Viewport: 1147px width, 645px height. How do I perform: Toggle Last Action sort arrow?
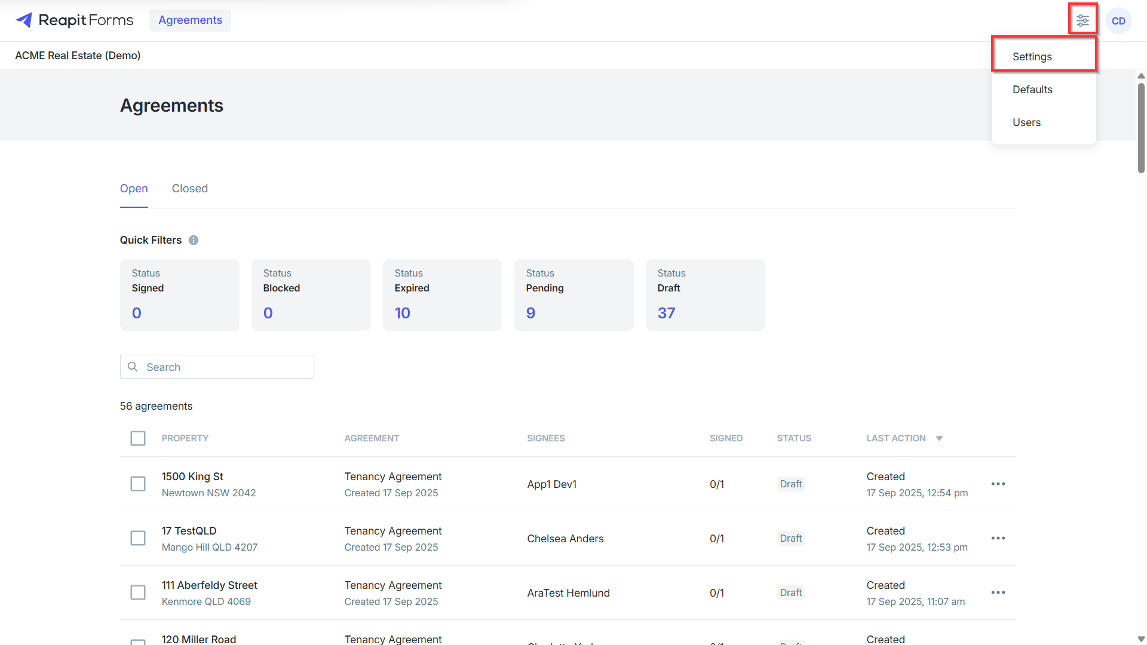click(x=939, y=438)
